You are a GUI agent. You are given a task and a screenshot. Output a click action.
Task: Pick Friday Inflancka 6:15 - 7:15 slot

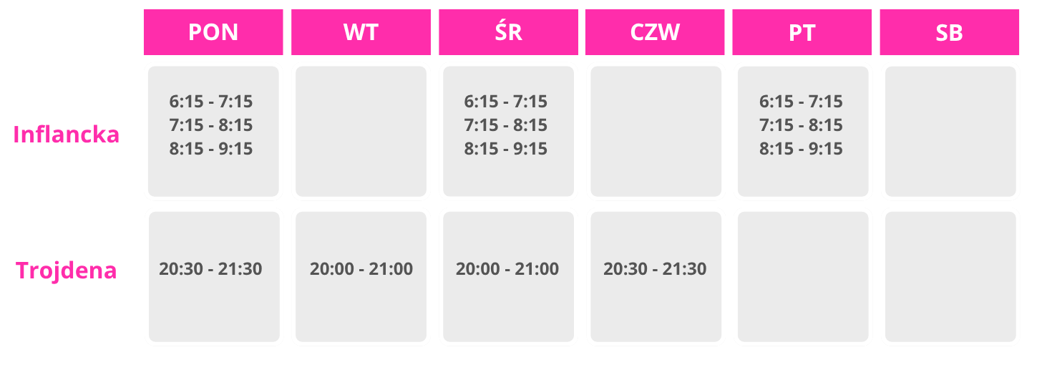click(801, 102)
